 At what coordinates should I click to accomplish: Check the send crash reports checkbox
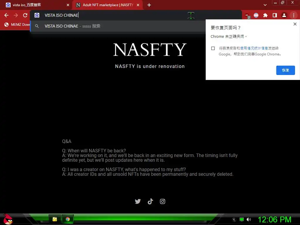213,48
